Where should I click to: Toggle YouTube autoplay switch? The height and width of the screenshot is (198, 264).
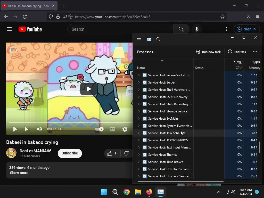tap(99, 129)
